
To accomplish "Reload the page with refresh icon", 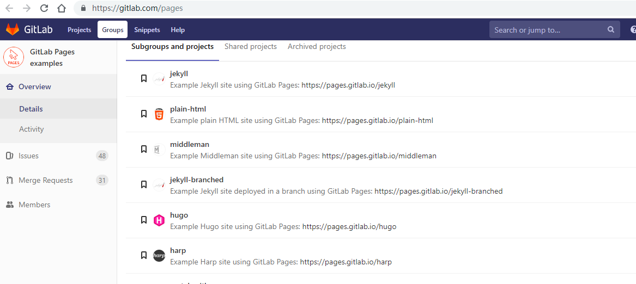I will point(44,8).
